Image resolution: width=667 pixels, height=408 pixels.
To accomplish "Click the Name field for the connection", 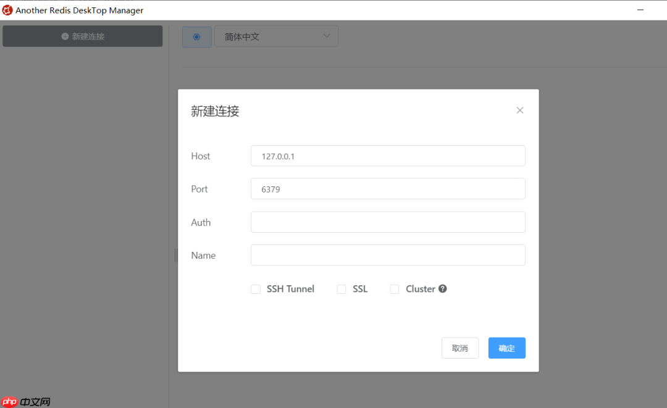I will (387, 255).
